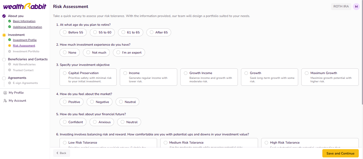The image size is (363, 159).
Task: Click the WealthRabbit logo
Action: (25, 6)
